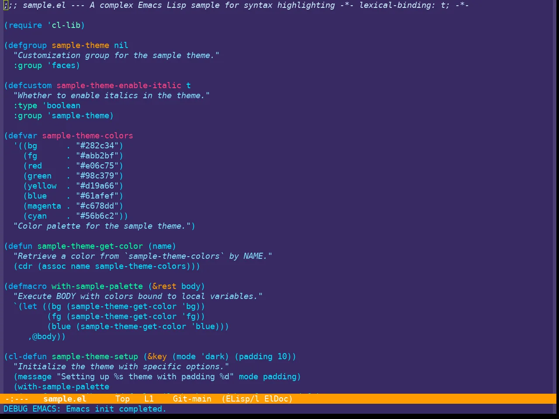Image resolution: width=559 pixels, height=419 pixels.
Task: Click the "#e06c75" color string
Action: 97,166
